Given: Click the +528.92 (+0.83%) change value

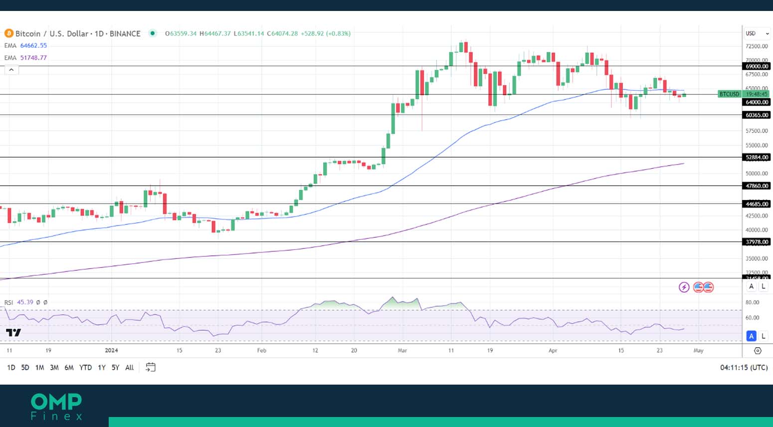Looking at the screenshot, I should click(x=326, y=33).
